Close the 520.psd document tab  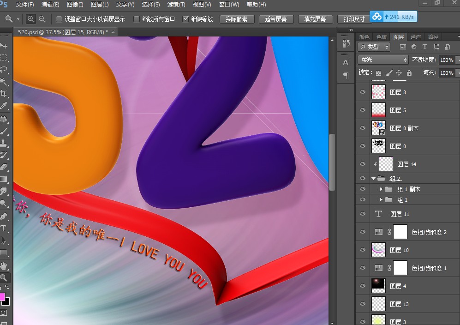pos(113,32)
